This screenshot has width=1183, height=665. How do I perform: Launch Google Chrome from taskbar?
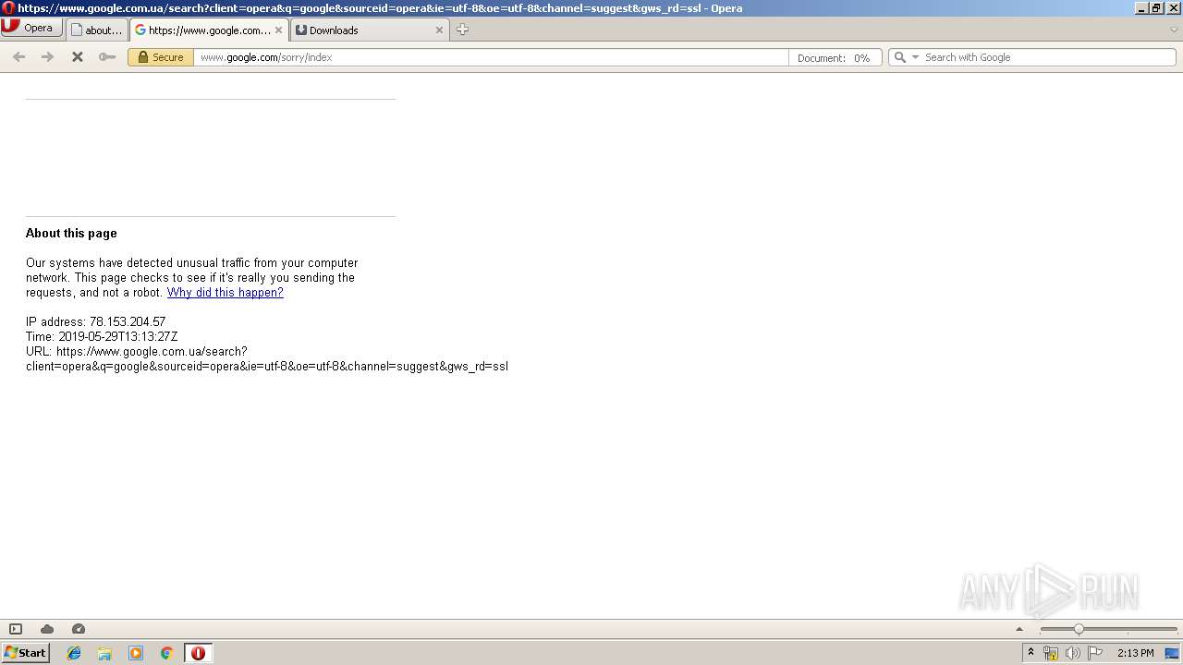coord(166,653)
